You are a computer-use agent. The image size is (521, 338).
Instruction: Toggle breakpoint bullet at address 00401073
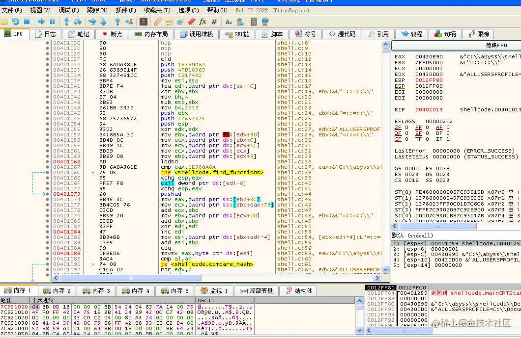(x=47, y=194)
